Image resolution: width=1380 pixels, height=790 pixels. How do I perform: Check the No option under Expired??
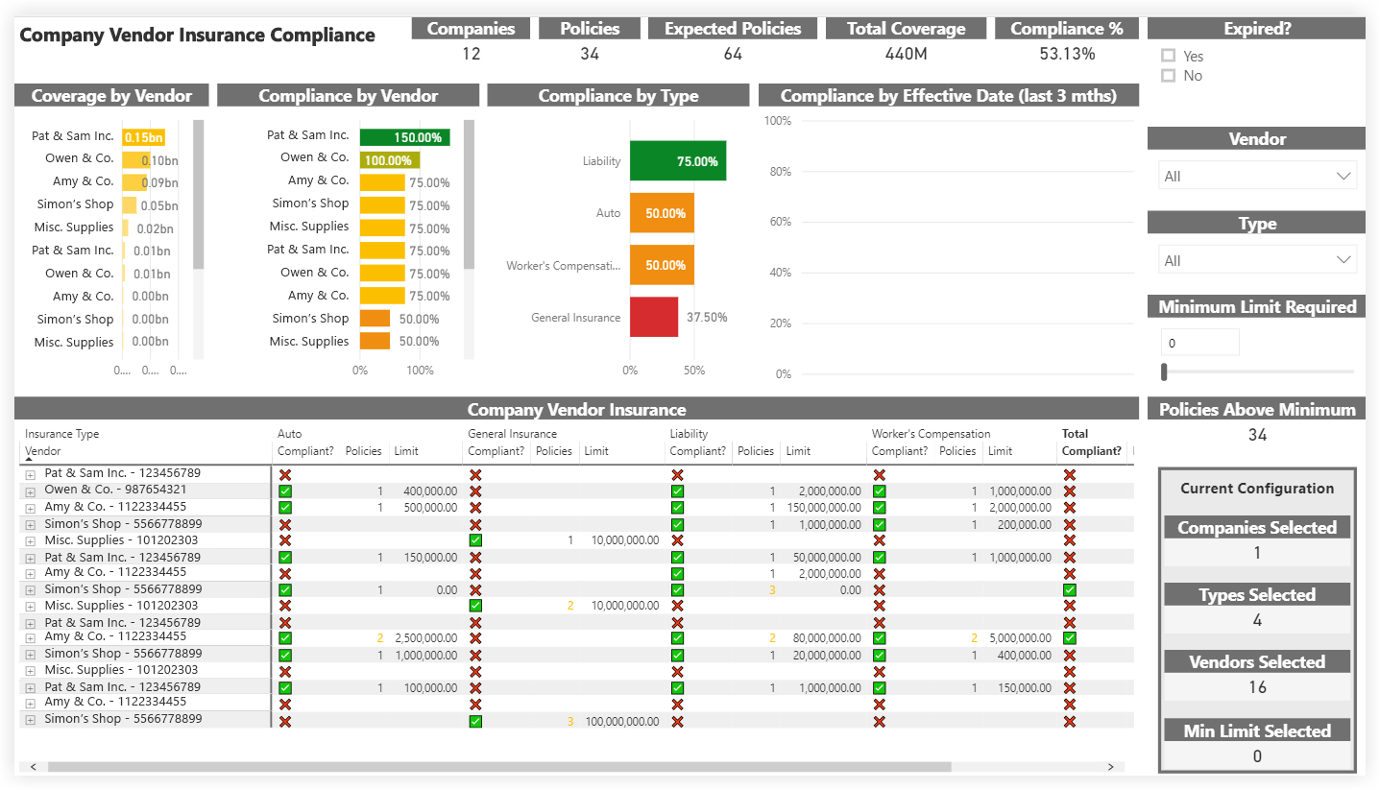point(1169,75)
